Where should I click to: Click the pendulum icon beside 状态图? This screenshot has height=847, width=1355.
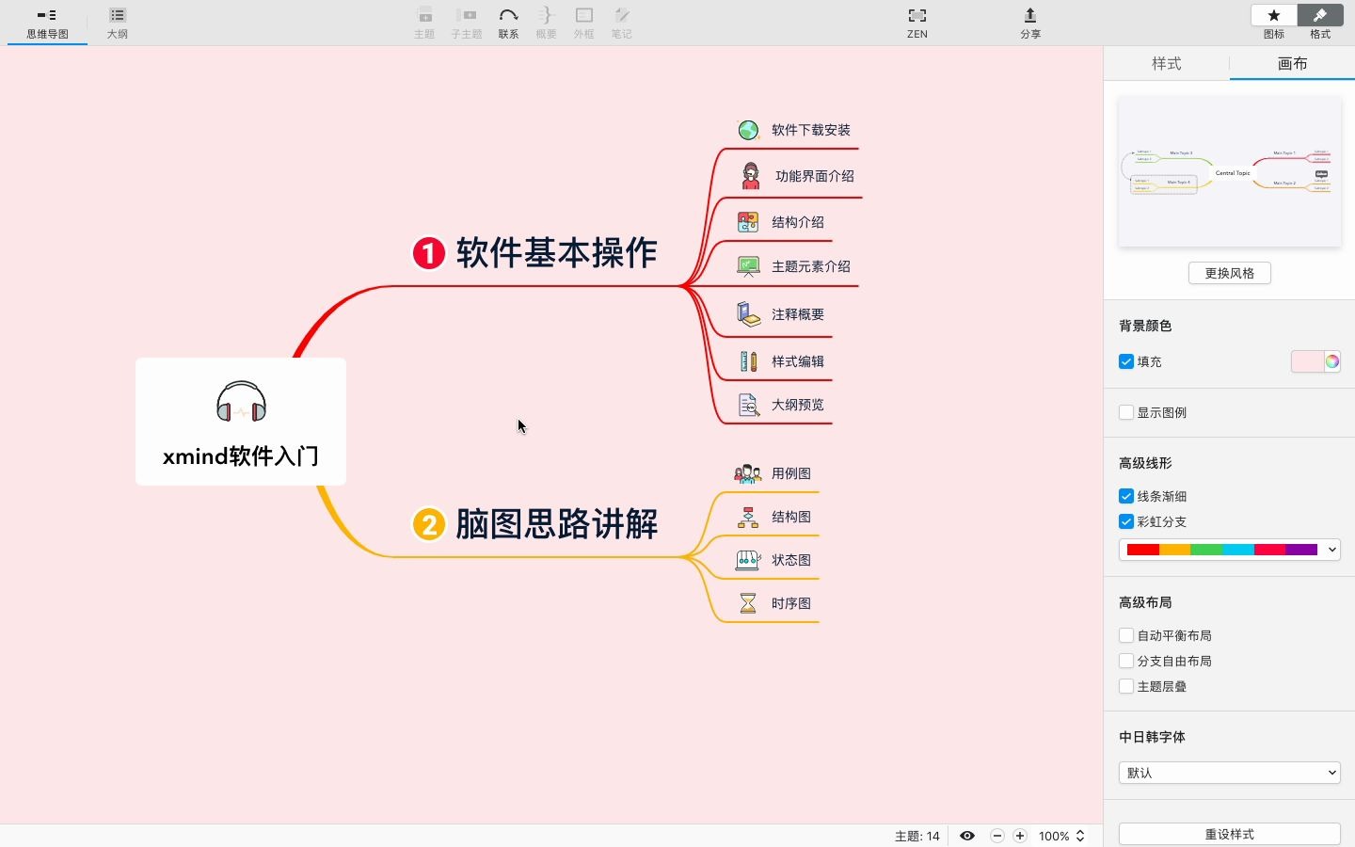[748, 560]
